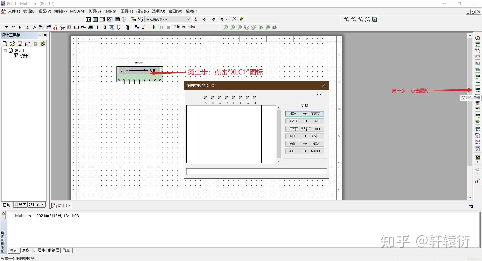Image resolution: width=482 pixels, height=261 pixels.
Task: Open the 工具(T) menu
Action: pos(127,11)
